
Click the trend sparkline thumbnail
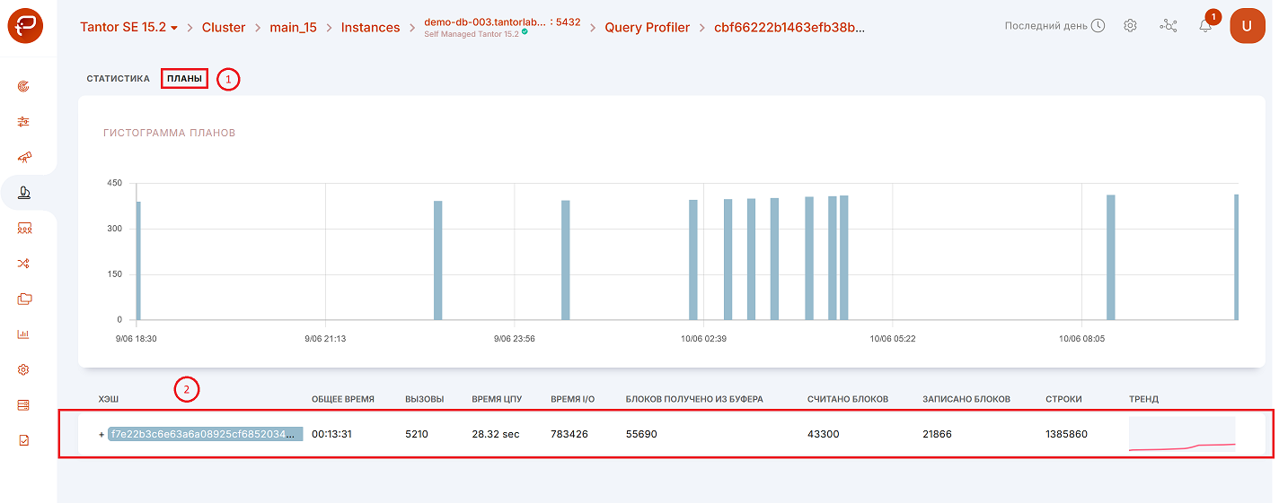pos(1182,434)
